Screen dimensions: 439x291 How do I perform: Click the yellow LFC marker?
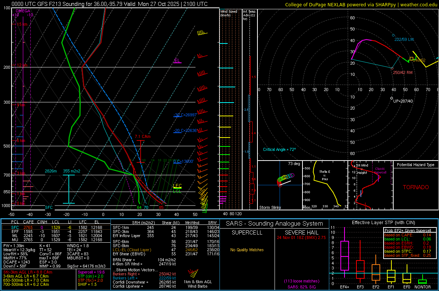tap(177, 186)
